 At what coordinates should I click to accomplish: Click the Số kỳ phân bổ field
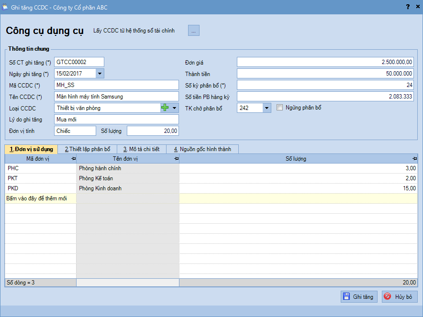[x=325, y=85]
